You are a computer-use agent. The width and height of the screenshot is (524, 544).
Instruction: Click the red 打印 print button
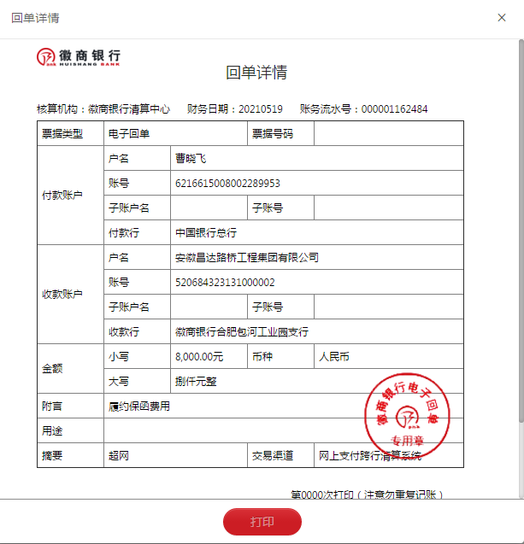click(262, 522)
